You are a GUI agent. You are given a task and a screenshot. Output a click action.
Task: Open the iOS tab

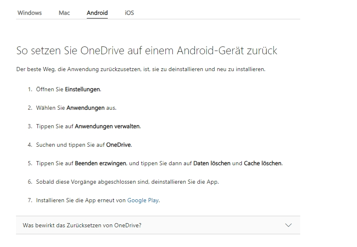pos(129,13)
